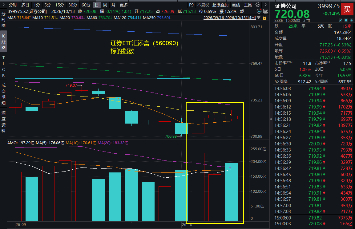Click the 399975.SZ[证券公司] chart title
The height and width of the screenshot is (229, 355).
point(27,11)
